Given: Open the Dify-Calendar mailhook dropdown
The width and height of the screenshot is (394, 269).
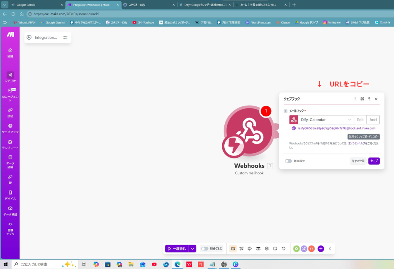Looking at the screenshot, I should pos(321,120).
